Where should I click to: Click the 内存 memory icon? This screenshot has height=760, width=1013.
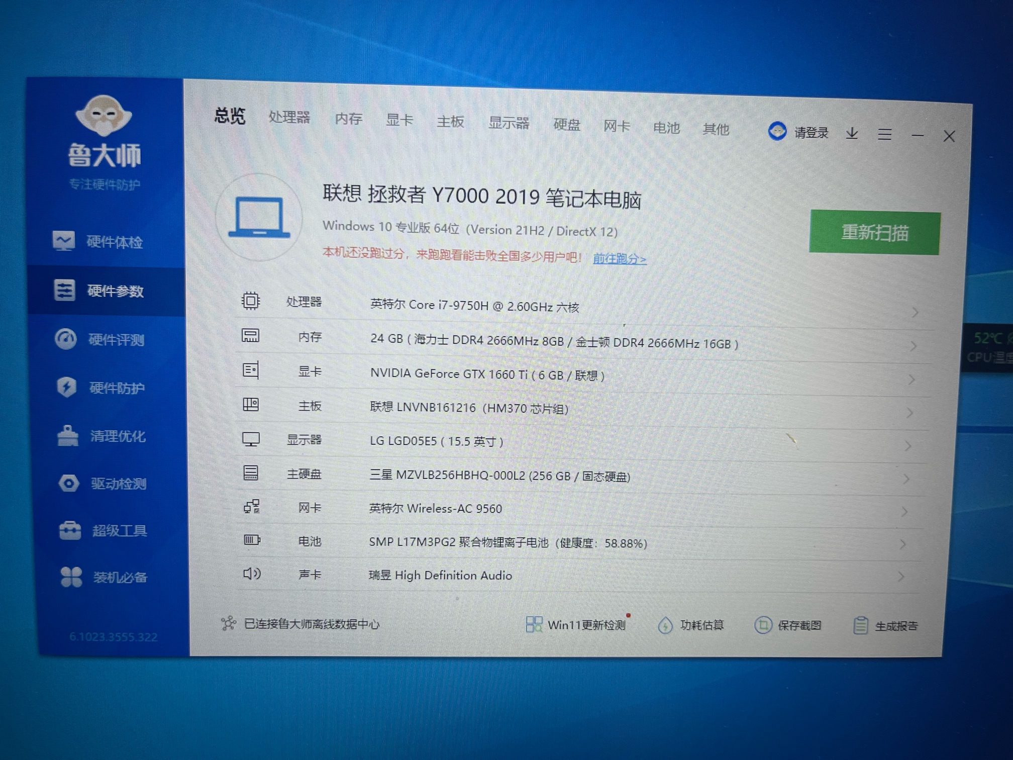(250, 335)
